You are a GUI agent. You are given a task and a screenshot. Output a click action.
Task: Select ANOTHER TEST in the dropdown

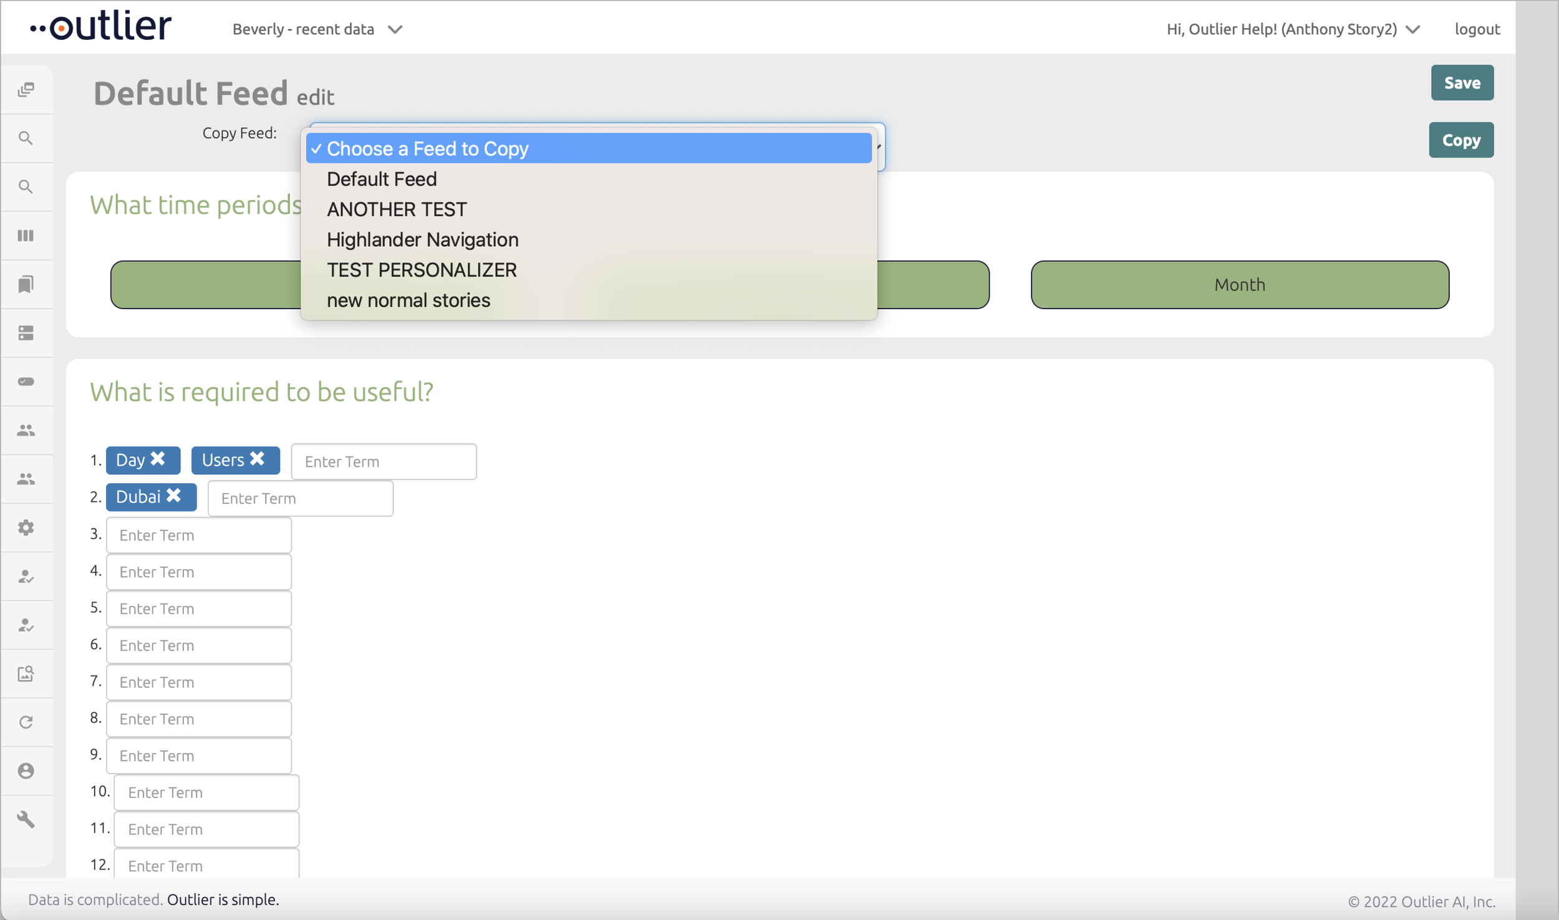(x=397, y=209)
